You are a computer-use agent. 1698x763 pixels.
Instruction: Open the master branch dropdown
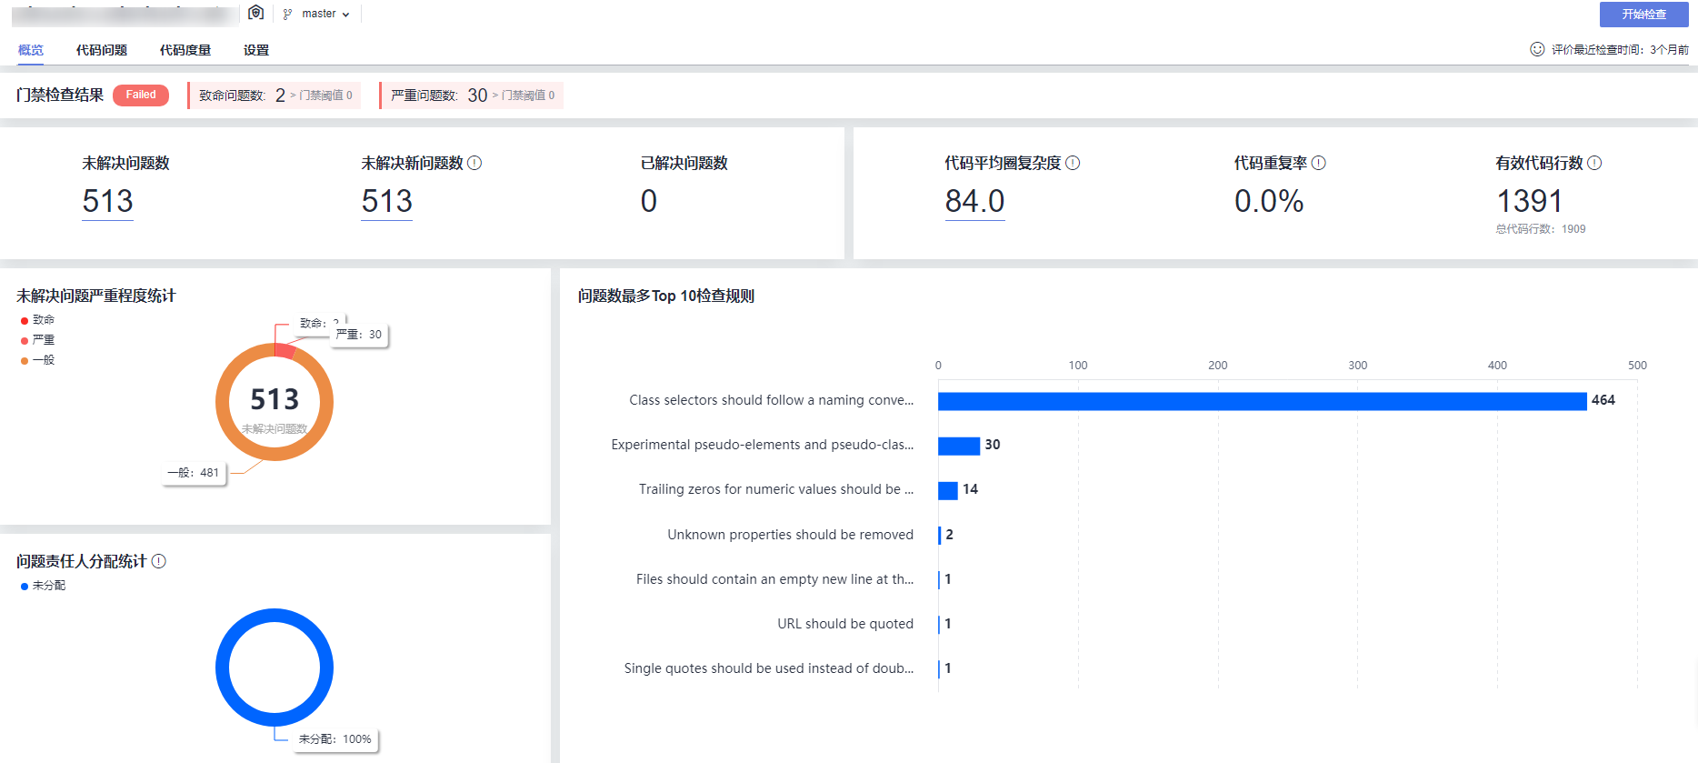click(x=325, y=14)
